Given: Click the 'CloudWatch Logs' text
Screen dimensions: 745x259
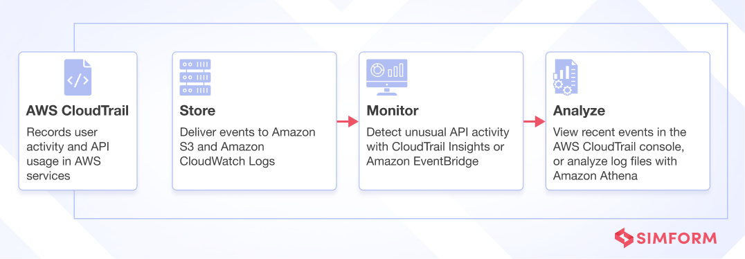Looking at the screenshot, I should click(227, 161).
